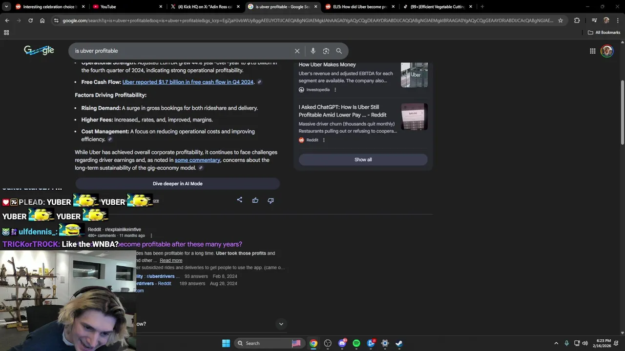Open the 'Uber reported $1.7 billion' link

point(188,82)
